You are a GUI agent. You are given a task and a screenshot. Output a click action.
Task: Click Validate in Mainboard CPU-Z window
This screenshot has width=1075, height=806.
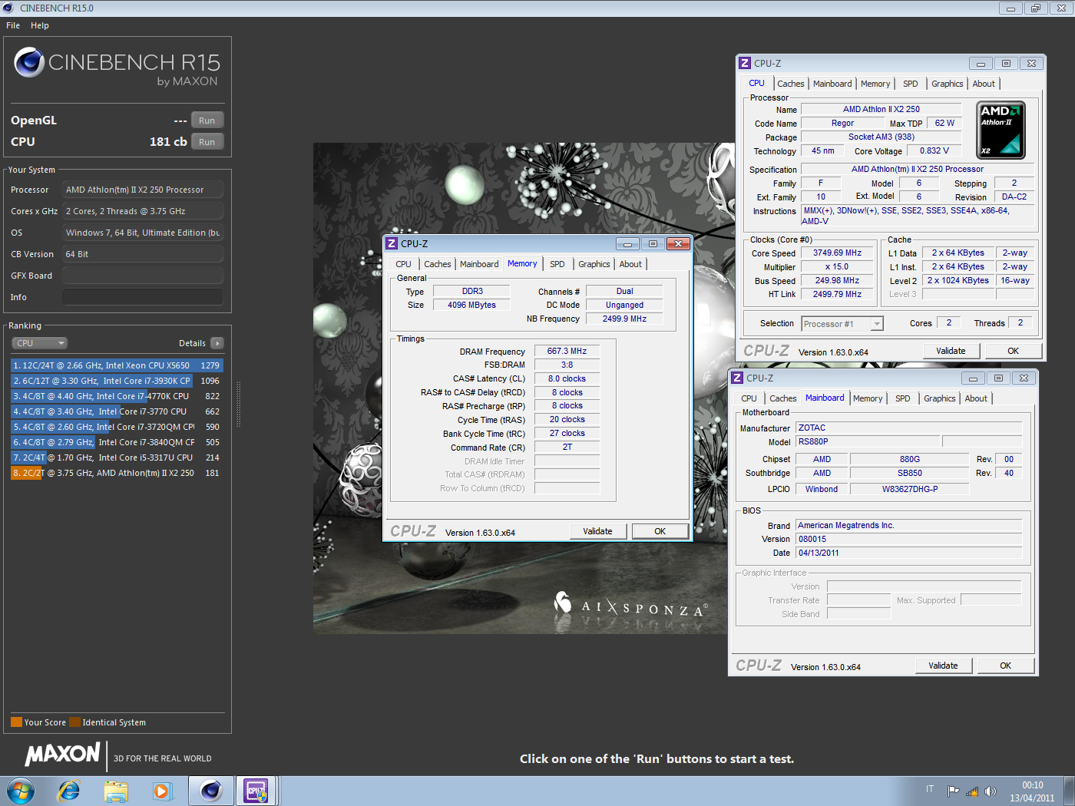pyautogui.click(x=943, y=666)
